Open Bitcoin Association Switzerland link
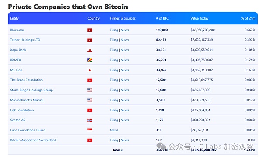 (33, 140)
